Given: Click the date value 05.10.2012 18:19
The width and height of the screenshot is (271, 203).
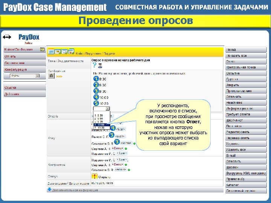Looking at the screenshot, I should (x=102, y=183).
